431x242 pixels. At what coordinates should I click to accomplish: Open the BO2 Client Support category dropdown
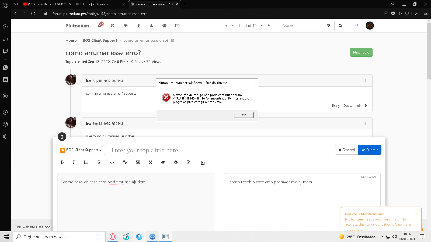81,150
